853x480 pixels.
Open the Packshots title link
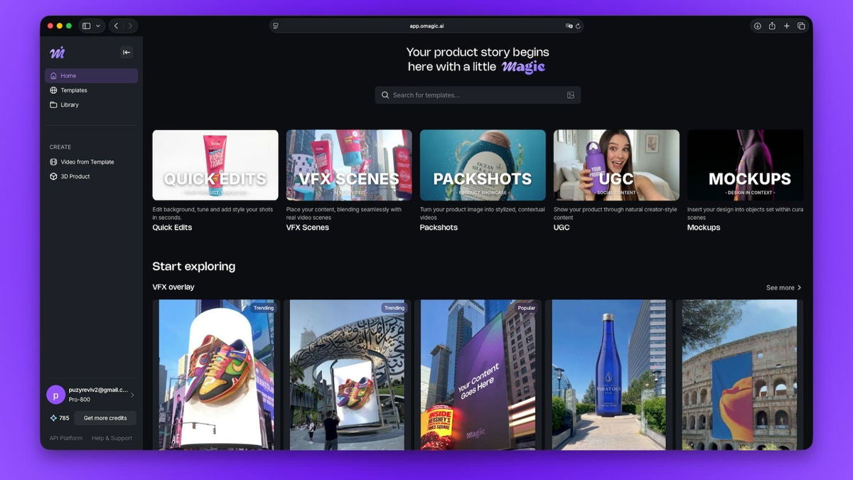[x=439, y=228]
